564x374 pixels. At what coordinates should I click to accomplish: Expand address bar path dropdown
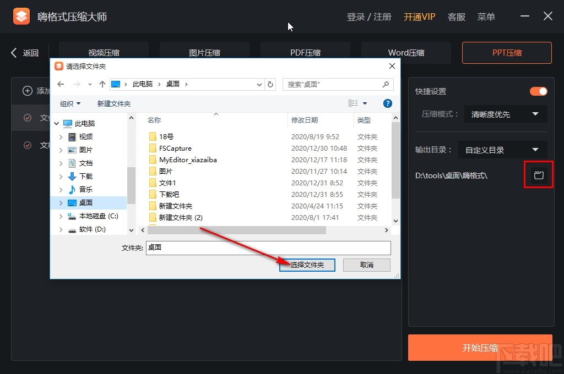tap(259, 85)
